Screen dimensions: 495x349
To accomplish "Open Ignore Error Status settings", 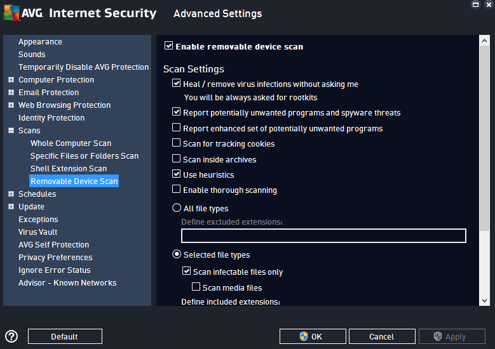I will 54,270.
